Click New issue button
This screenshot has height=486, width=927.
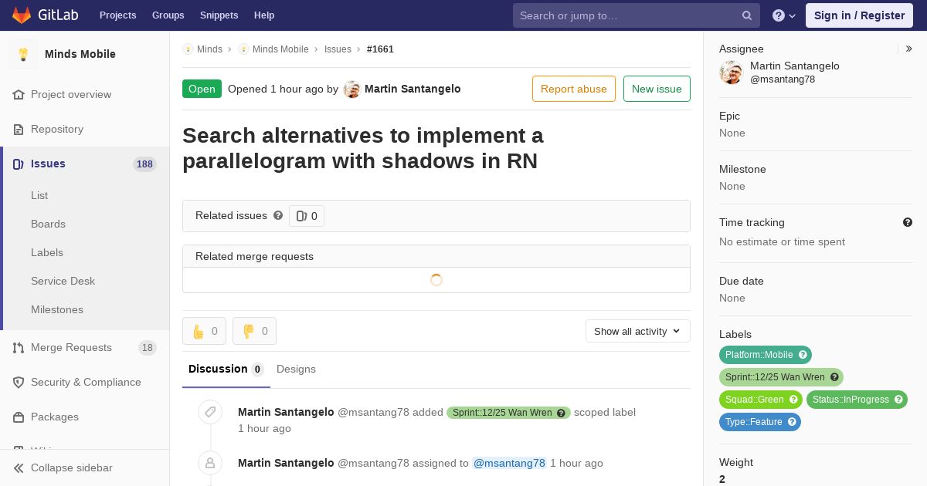(657, 89)
